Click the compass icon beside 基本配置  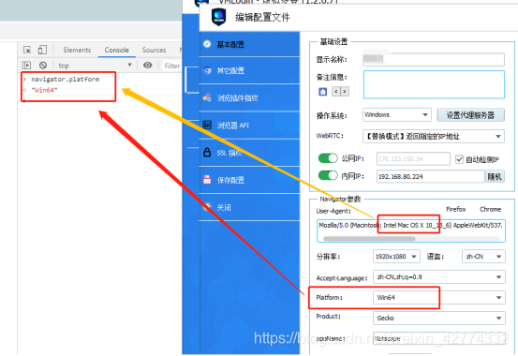click(207, 44)
